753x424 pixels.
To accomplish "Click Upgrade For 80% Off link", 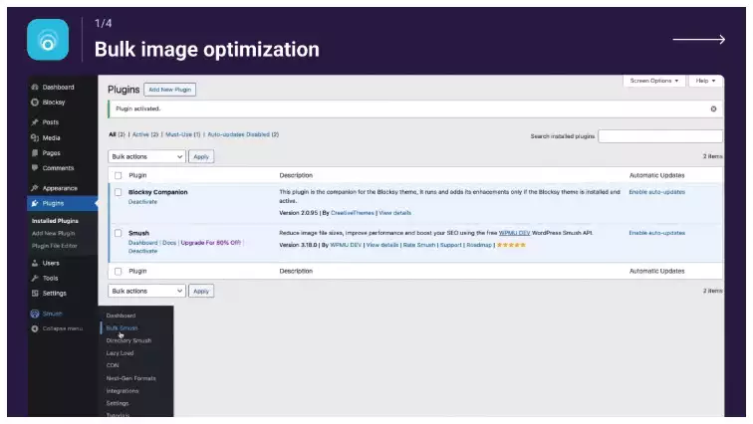I will pos(211,243).
